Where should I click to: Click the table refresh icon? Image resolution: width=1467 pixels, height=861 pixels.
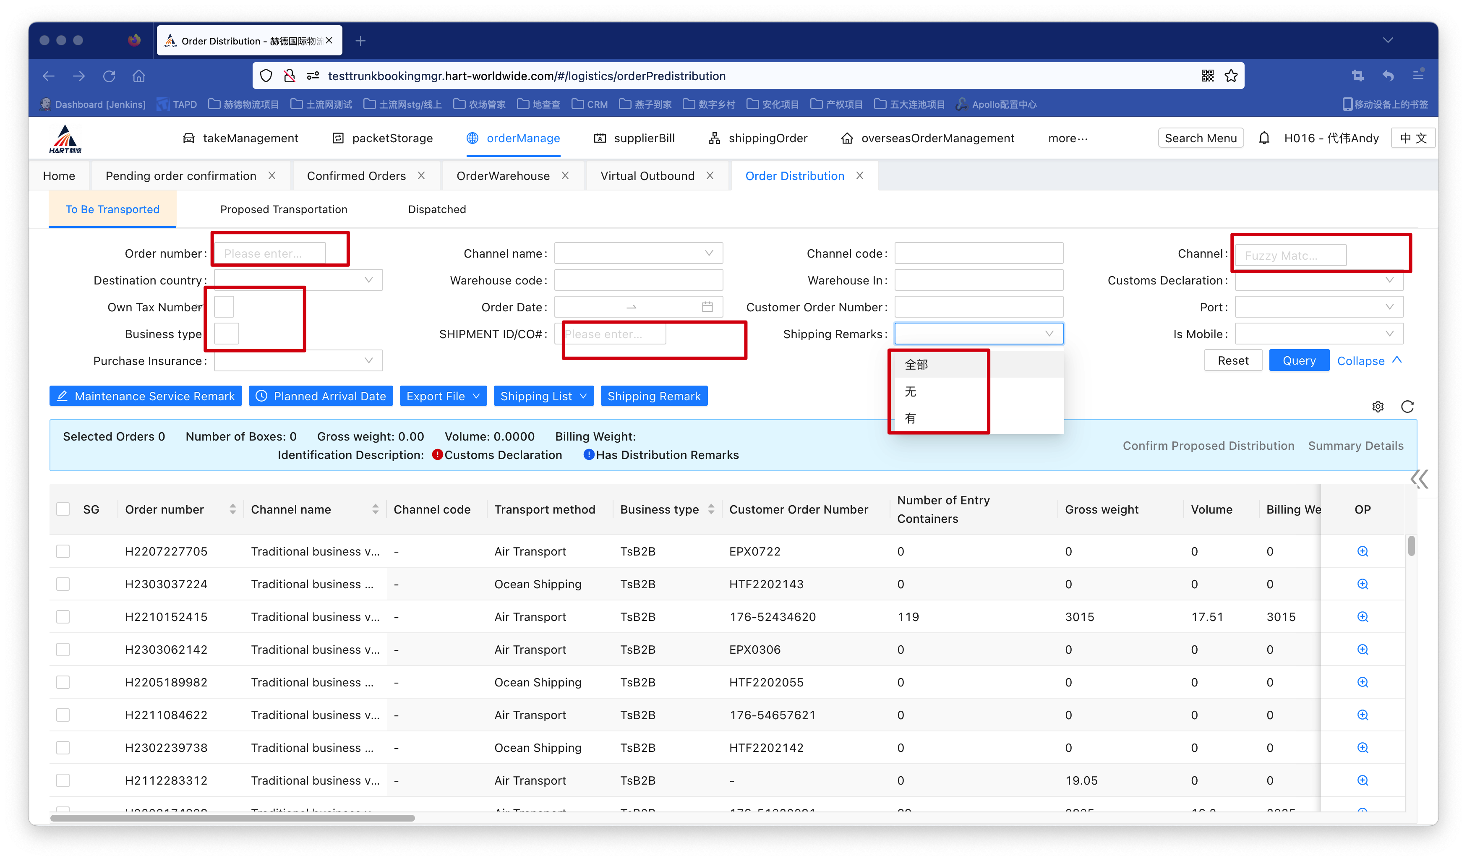tap(1407, 406)
